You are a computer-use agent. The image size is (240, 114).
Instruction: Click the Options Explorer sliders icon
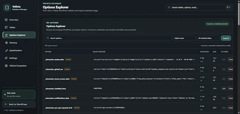tap(6, 35)
